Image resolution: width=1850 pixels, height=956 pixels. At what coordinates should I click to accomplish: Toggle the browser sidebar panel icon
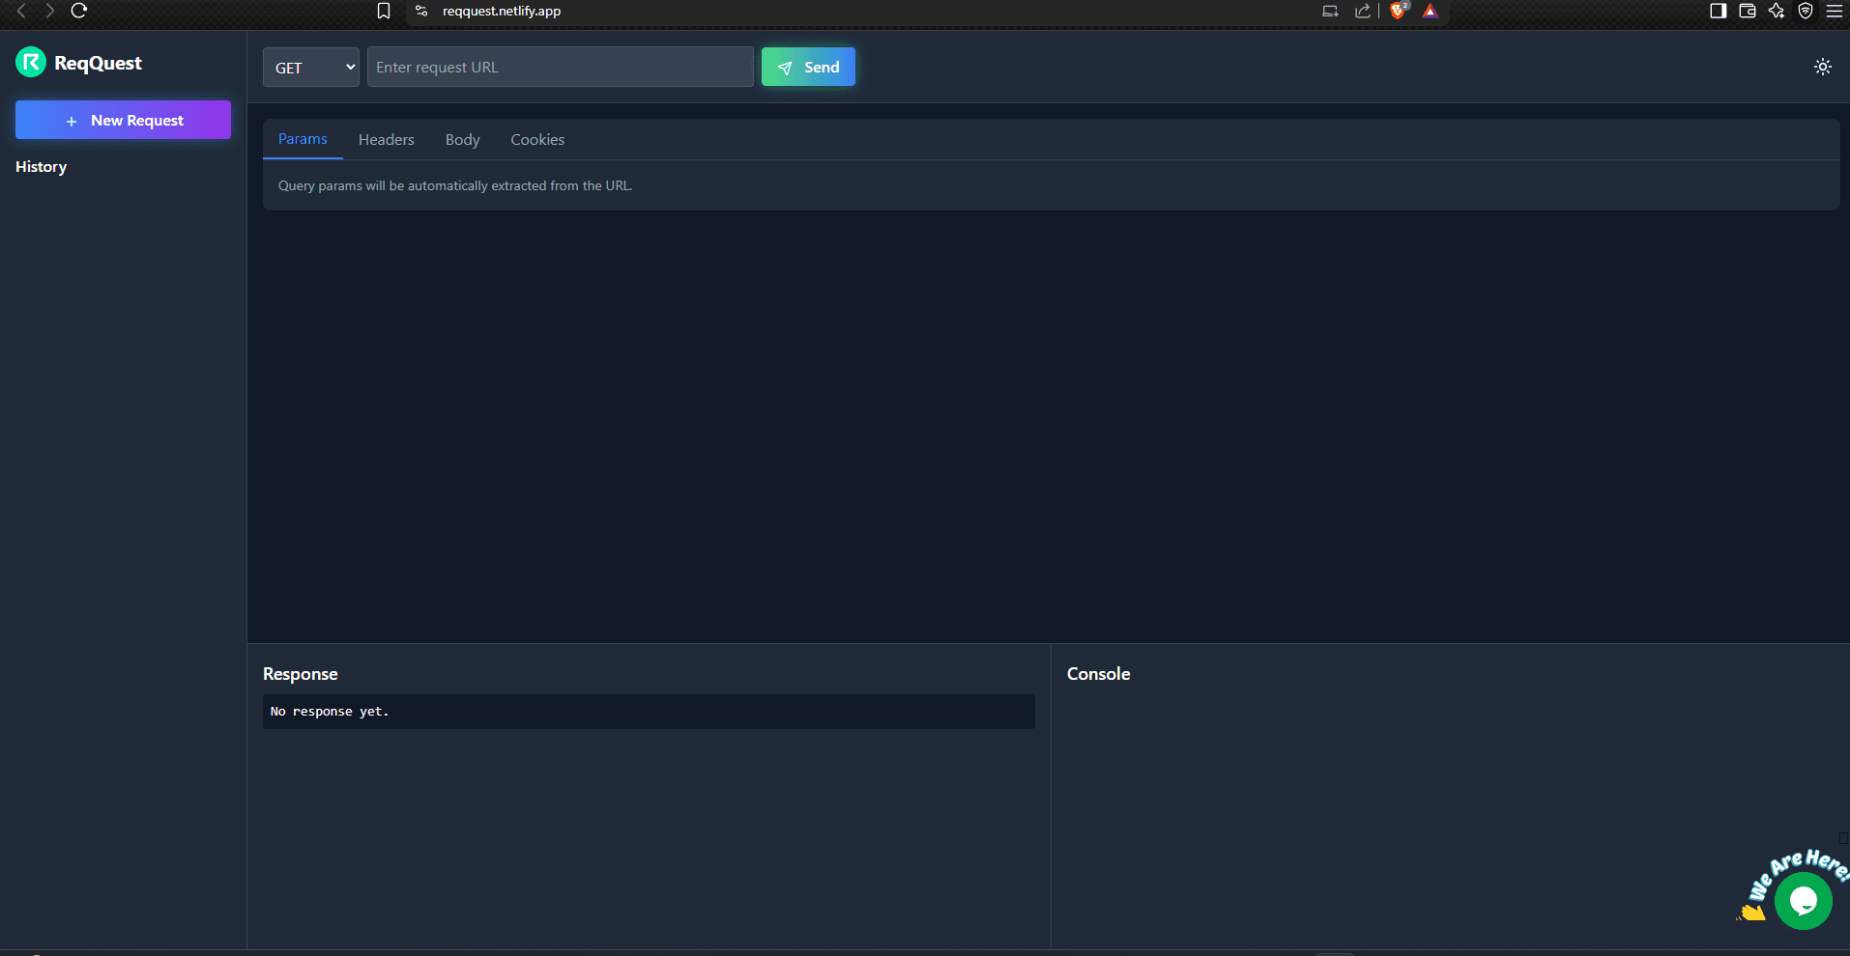(1718, 11)
